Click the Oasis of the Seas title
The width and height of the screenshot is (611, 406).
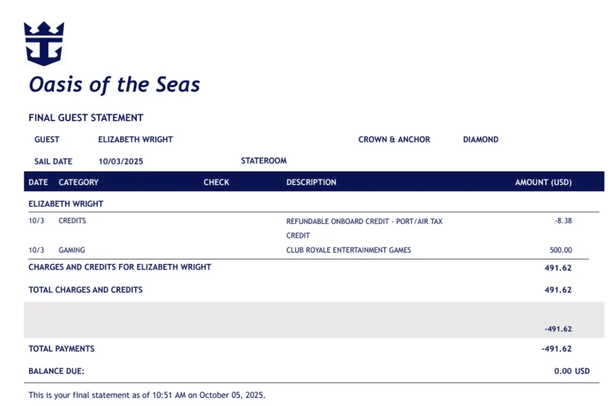(x=114, y=84)
